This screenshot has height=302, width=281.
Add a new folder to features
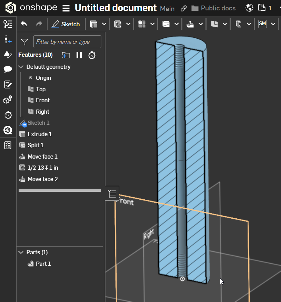pyautogui.click(x=66, y=55)
